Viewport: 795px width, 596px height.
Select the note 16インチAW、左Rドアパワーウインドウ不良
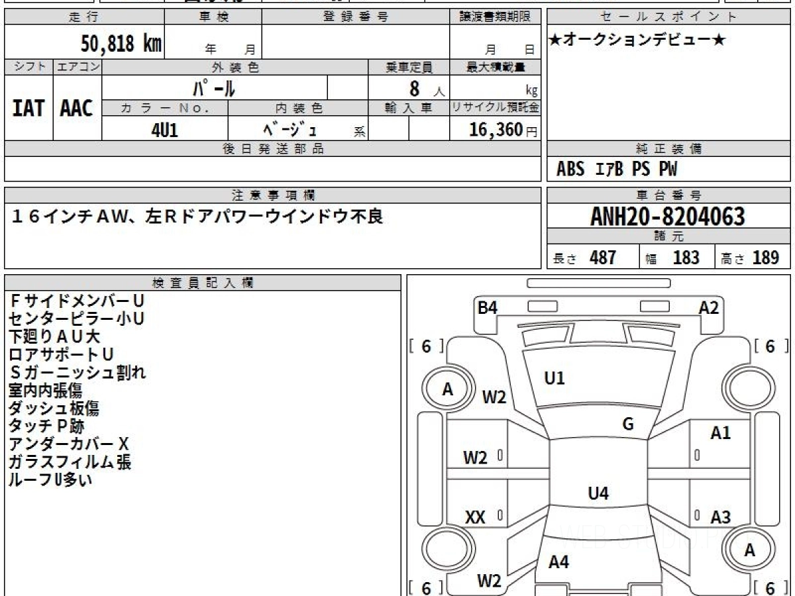(197, 216)
